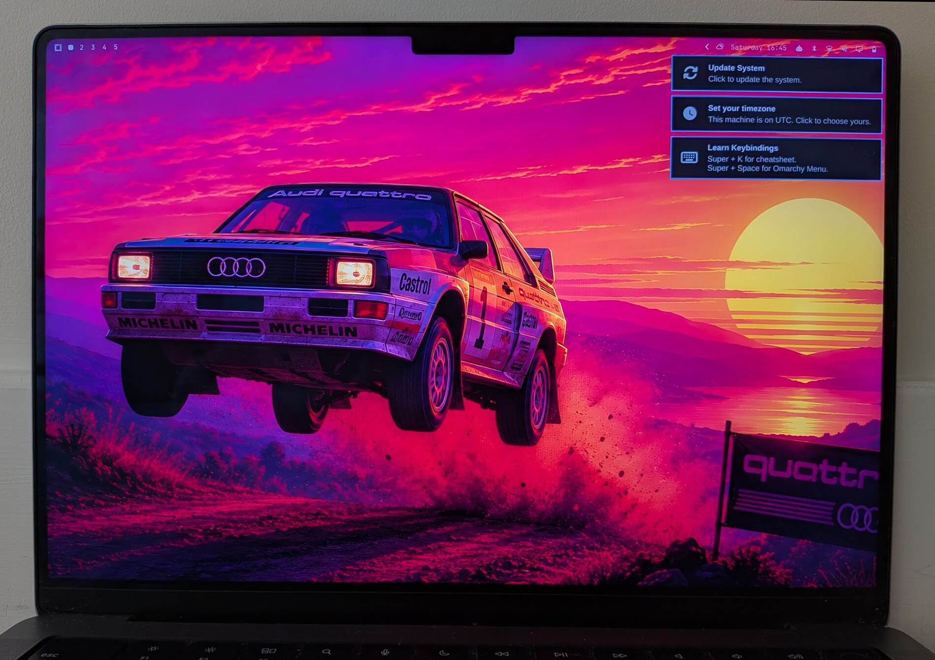The image size is (935, 660).
Task: Click 'Super + Space for Omarchy Menu.' text
Action: 768,168
